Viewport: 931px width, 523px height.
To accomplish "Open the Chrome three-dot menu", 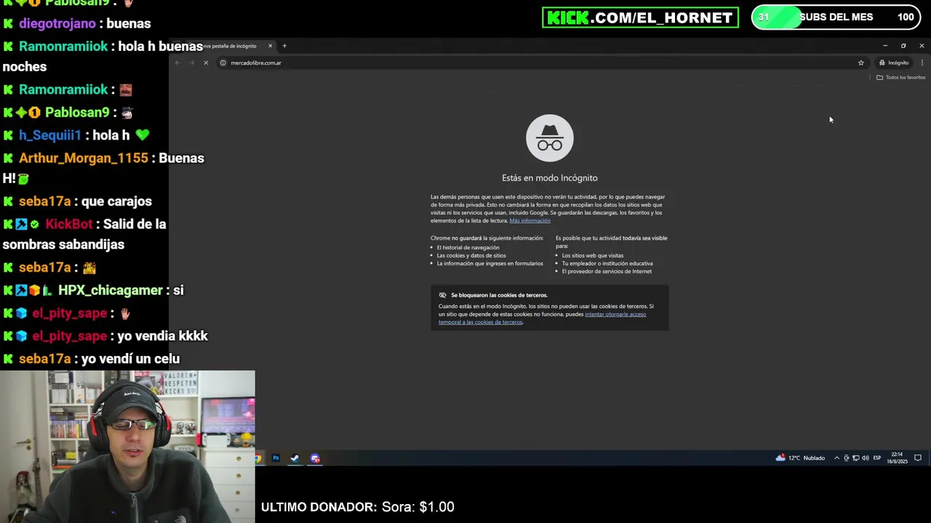I will pyautogui.click(x=922, y=62).
